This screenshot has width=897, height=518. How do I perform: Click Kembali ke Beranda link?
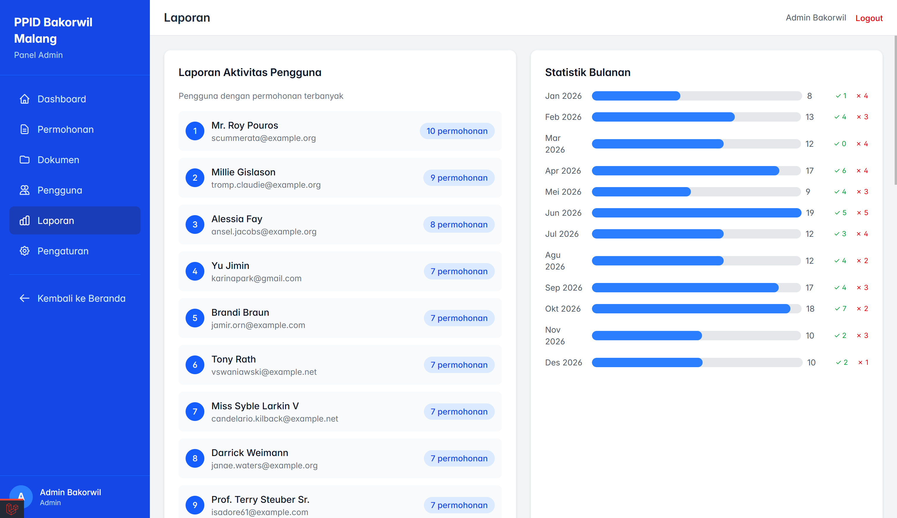[75, 298]
